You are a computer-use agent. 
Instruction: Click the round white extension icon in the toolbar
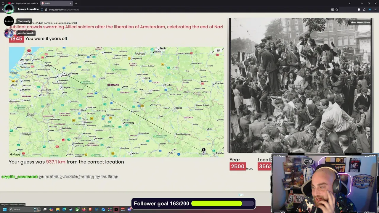pyautogui.click(x=359, y=9)
